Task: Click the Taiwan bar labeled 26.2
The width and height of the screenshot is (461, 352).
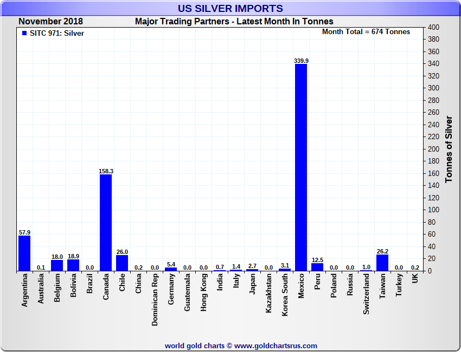Action: (x=382, y=263)
